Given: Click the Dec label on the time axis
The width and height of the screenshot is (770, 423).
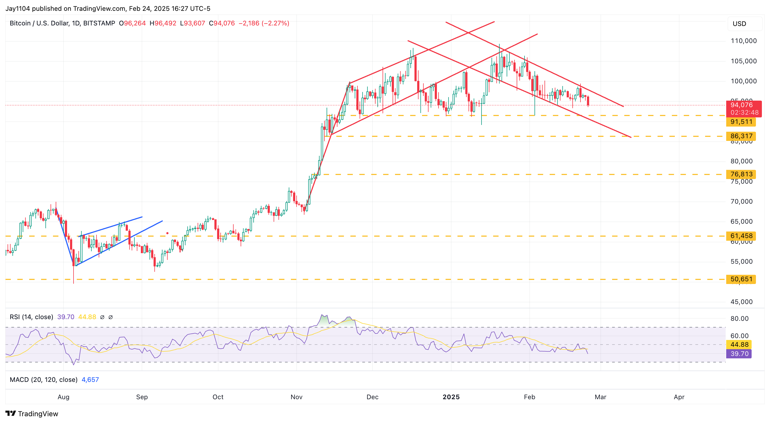Looking at the screenshot, I should point(373,397).
